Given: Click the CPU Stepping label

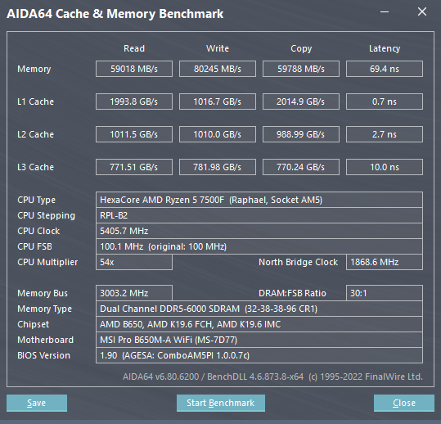Looking at the screenshot, I should pyautogui.click(x=46, y=216).
